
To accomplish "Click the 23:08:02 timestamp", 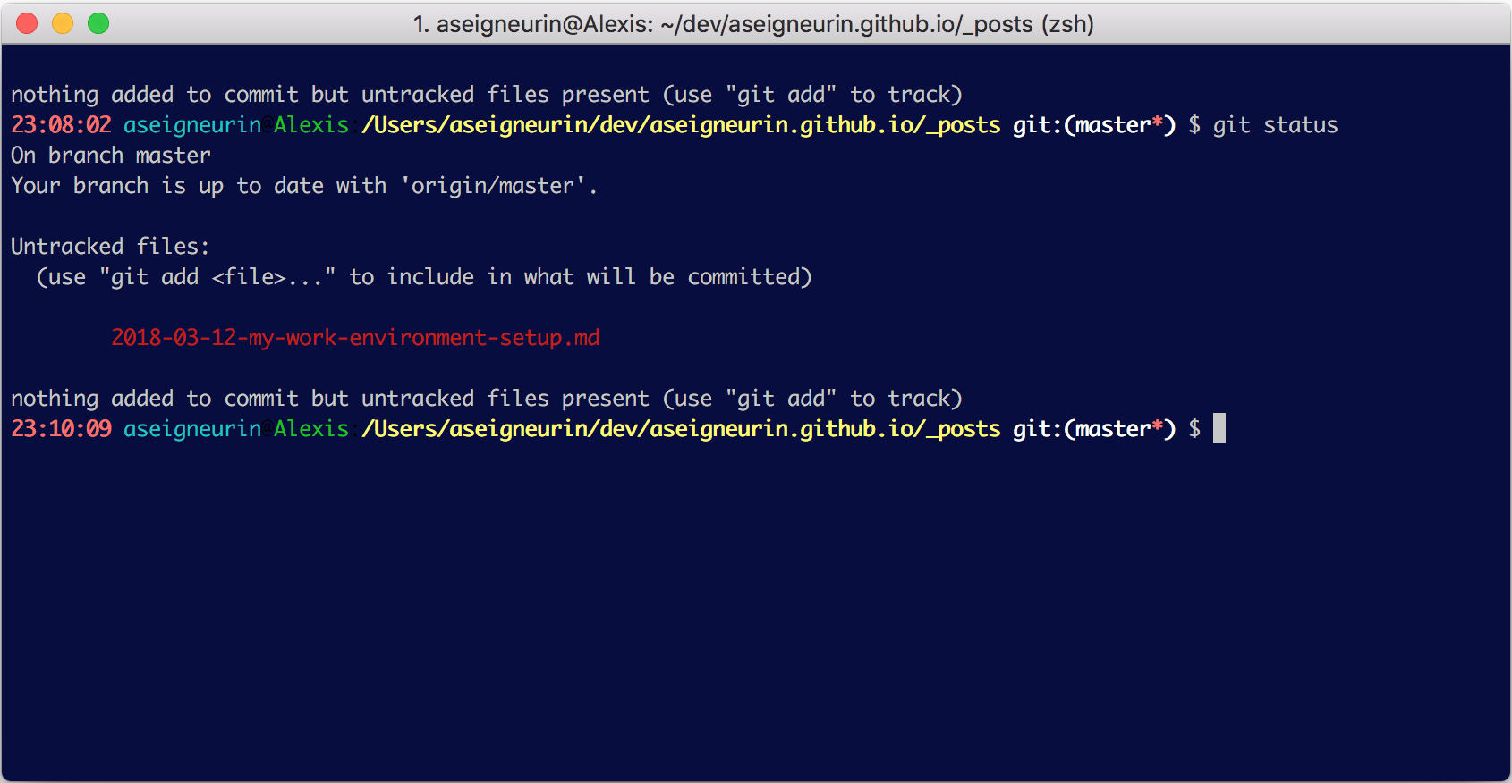I will 61,125.
